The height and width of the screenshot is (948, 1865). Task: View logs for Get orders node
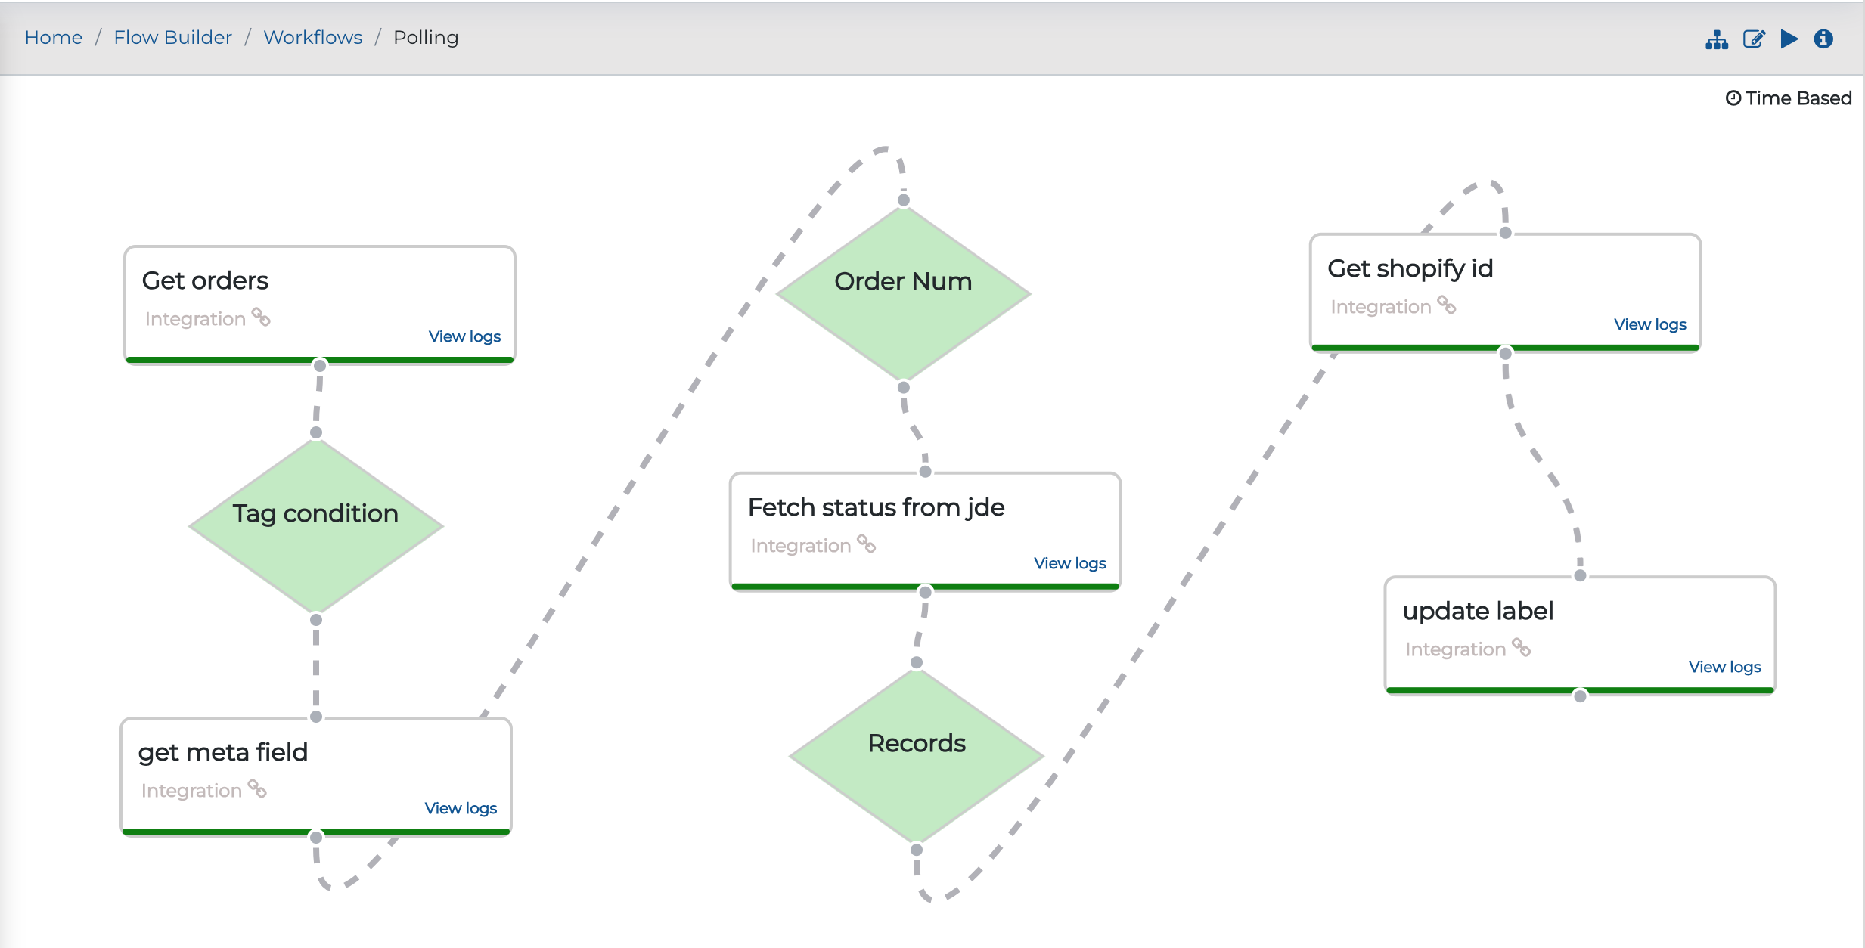(464, 336)
